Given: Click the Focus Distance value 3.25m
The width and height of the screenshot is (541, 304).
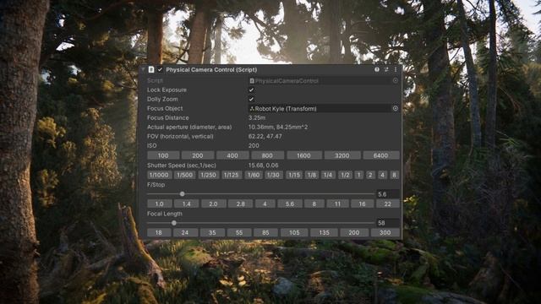Looking at the screenshot, I should point(257,118).
